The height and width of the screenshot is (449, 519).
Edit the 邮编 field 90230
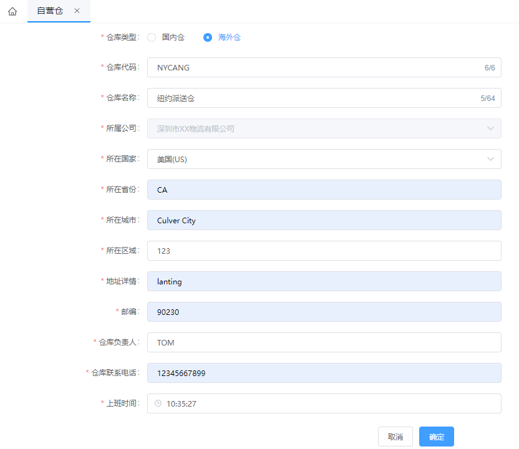click(324, 312)
